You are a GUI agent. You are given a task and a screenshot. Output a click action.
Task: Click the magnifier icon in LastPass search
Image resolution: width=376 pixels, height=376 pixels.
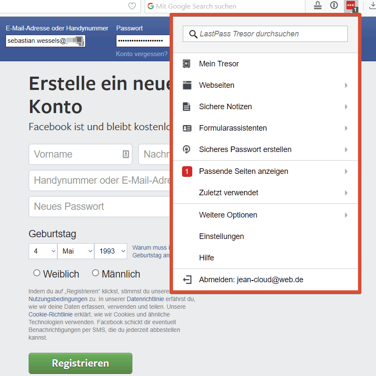(x=193, y=34)
